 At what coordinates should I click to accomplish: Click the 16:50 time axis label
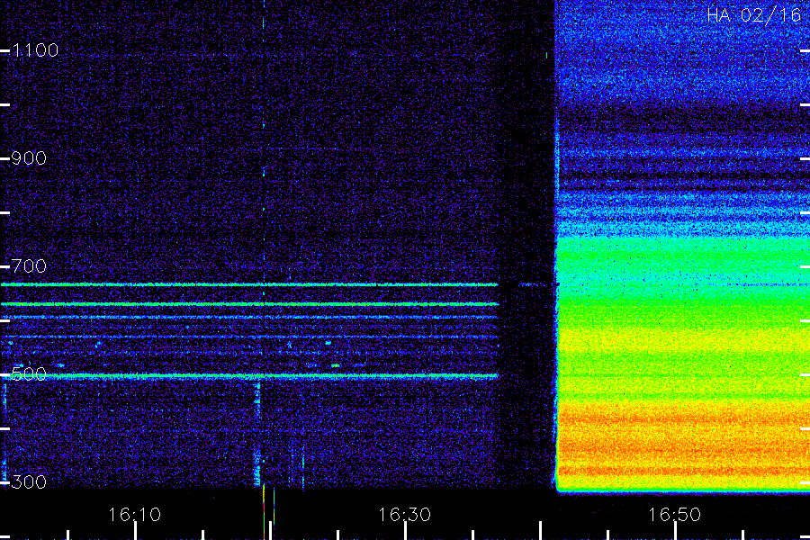(674, 515)
